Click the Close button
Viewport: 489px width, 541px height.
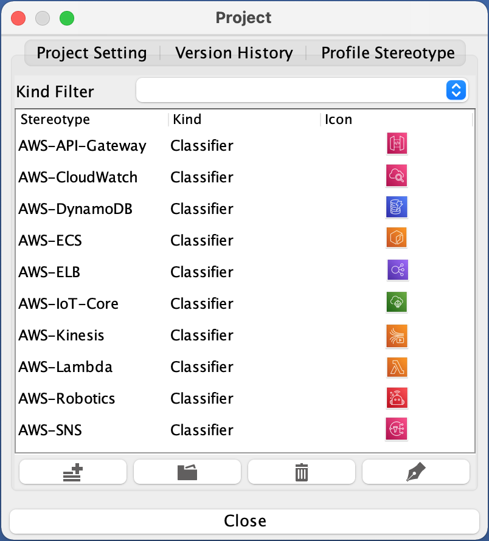(x=244, y=521)
